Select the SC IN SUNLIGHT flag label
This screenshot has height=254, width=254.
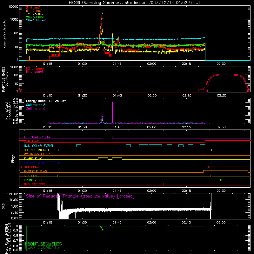[x=37, y=150]
